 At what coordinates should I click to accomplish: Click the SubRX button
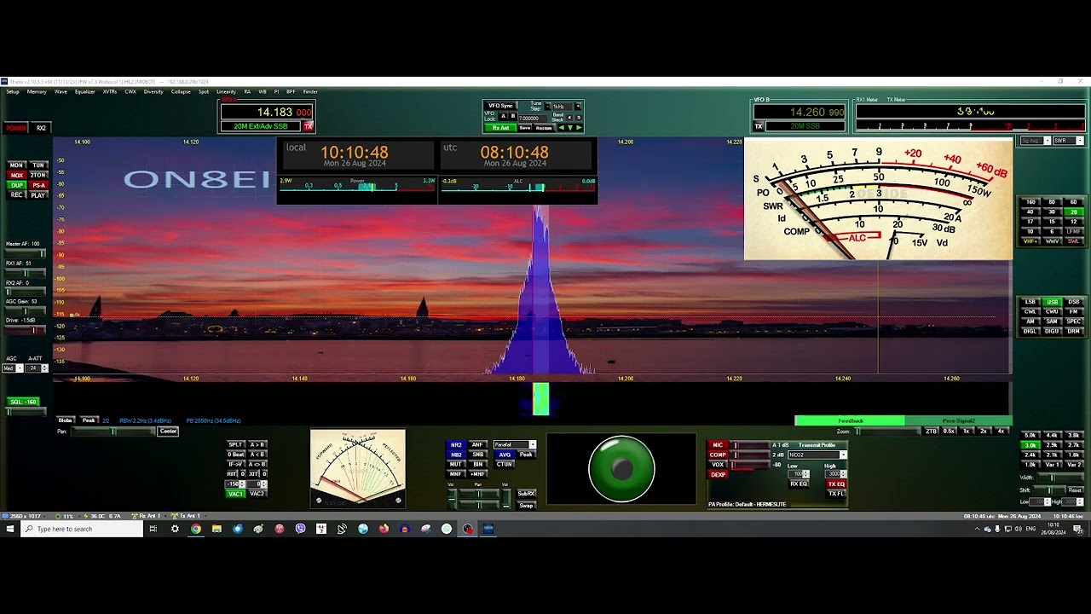coord(526,493)
